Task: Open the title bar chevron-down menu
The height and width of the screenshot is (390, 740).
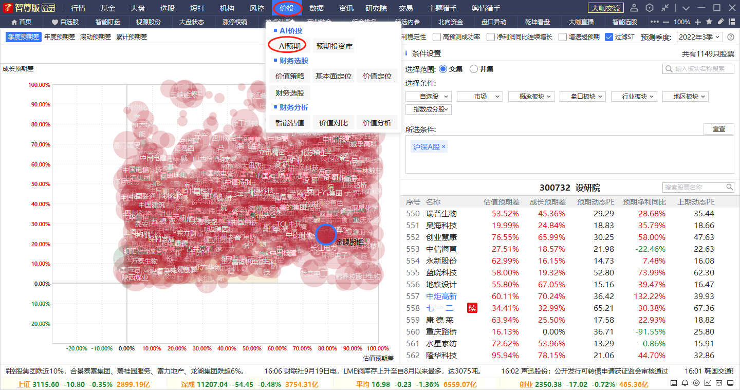Action: (686, 8)
